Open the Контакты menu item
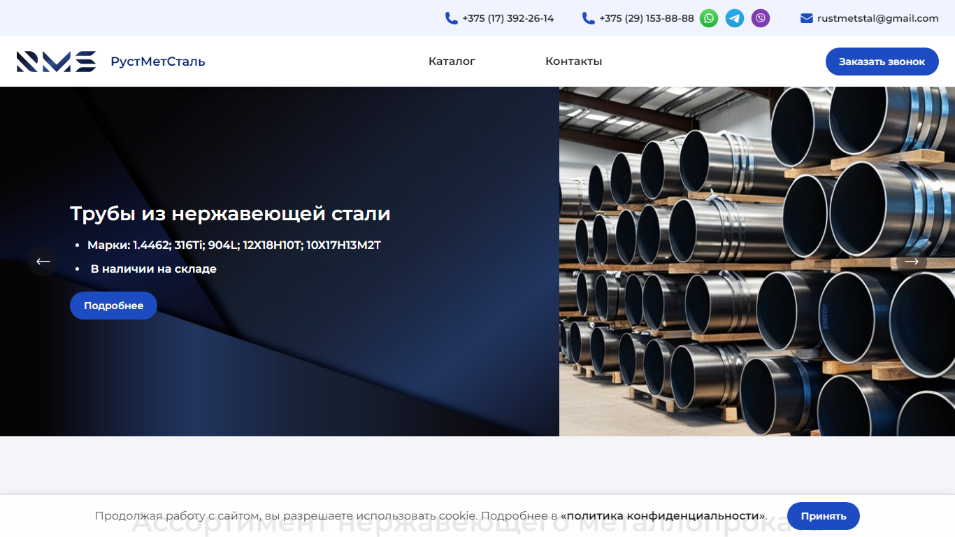This screenshot has height=537, width=955. click(x=573, y=62)
